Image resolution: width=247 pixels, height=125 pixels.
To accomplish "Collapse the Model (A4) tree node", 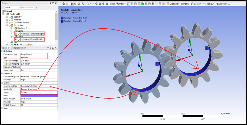I will [x=3, y=14].
